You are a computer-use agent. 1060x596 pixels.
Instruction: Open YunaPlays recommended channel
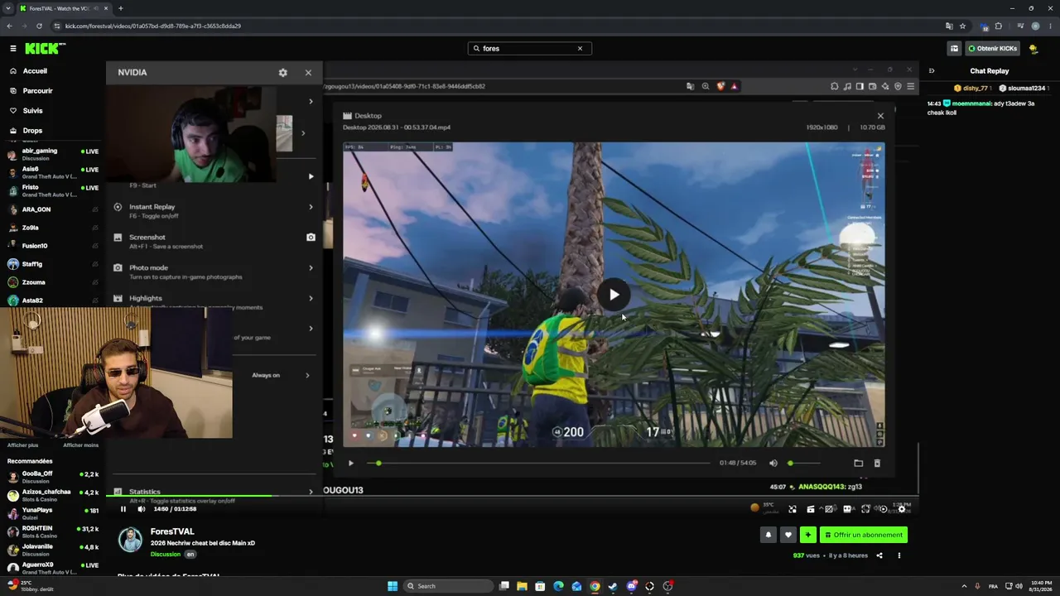53,513
